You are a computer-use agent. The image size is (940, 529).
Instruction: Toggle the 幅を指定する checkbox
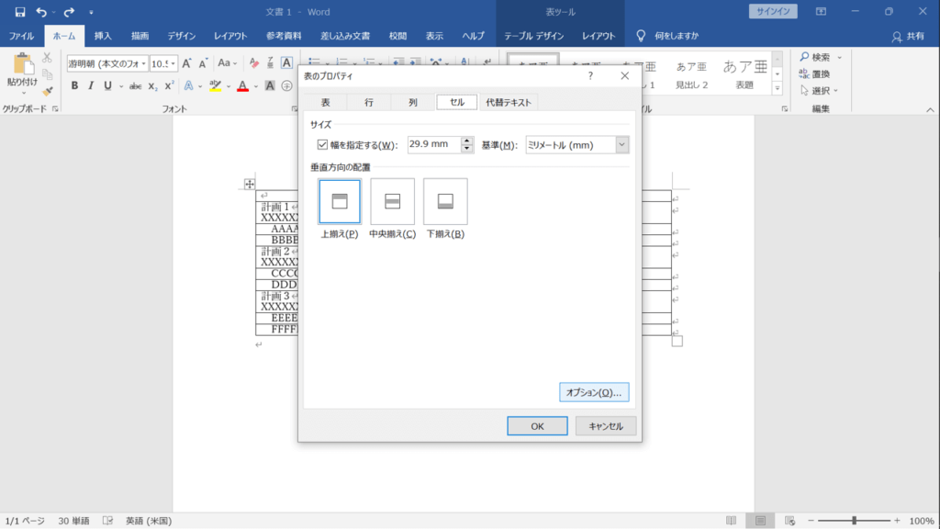(322, 144)
